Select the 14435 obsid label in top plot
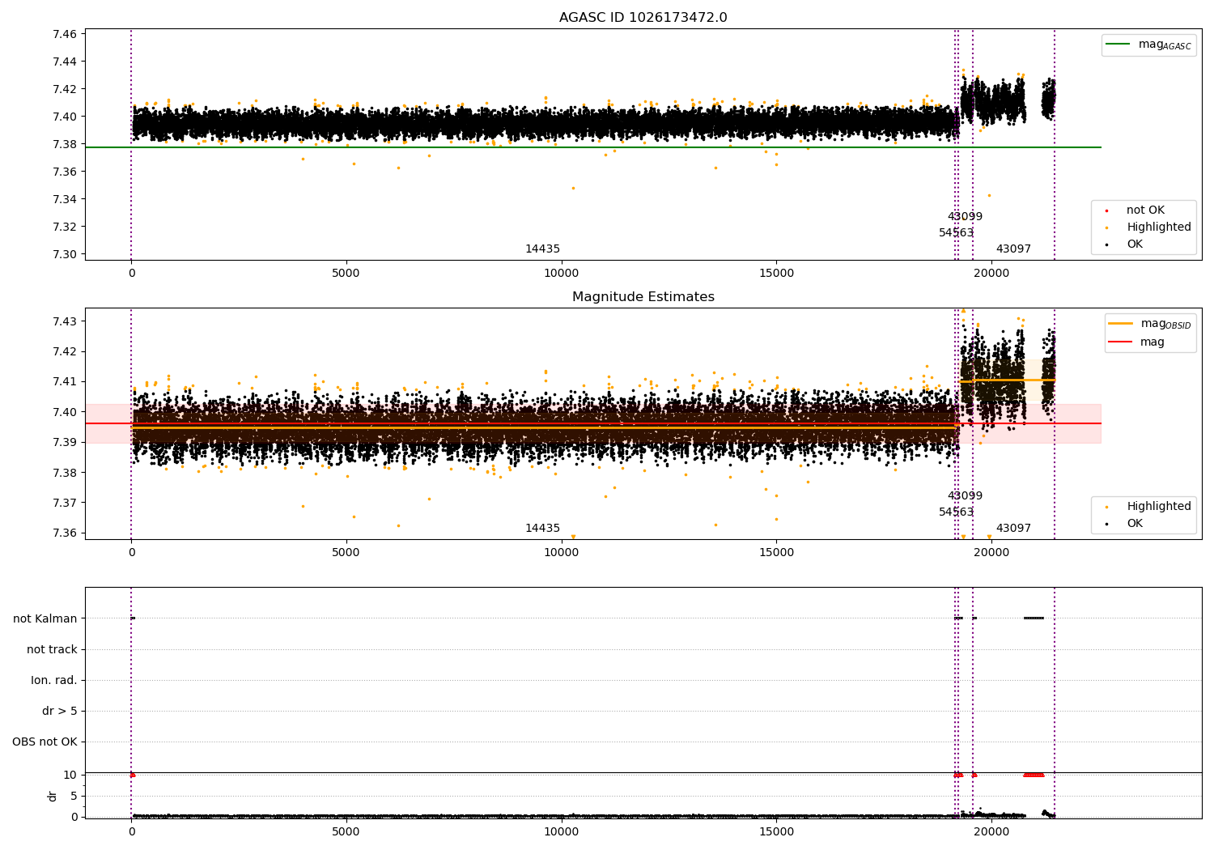 542,249
